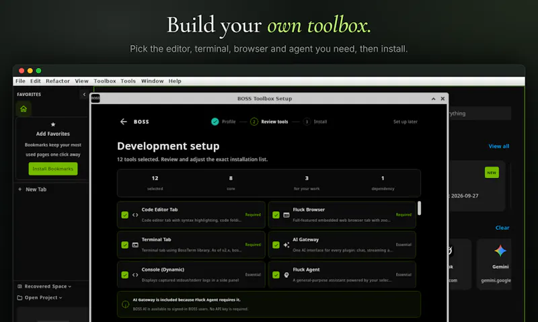Uncheck the Fluck Agent checkbox
Viewport: 538px width, 322px height.
(276, 275)
